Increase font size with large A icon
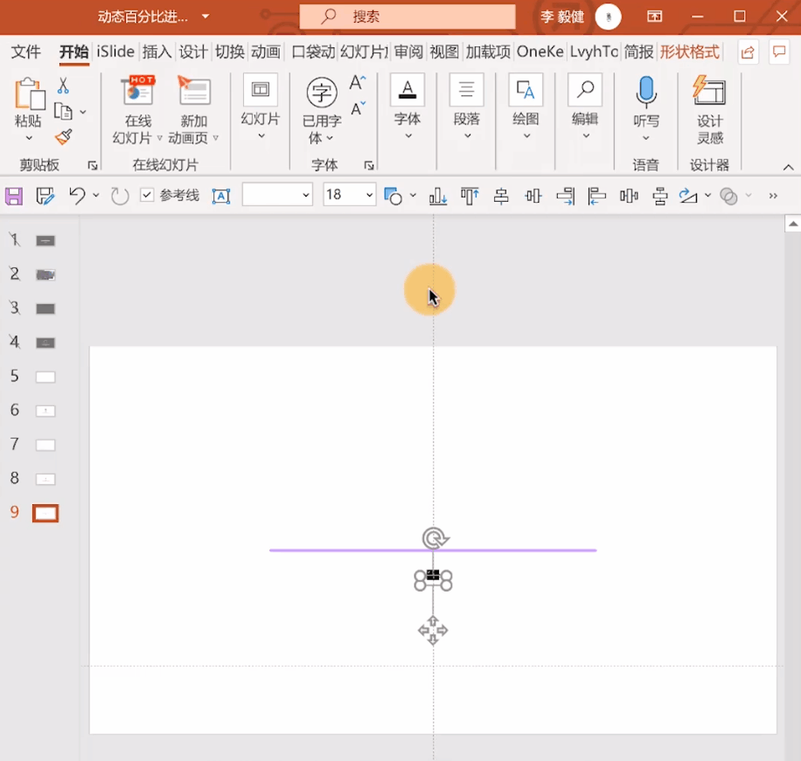The width and height of the screenshot is (801, 761). 358,83
